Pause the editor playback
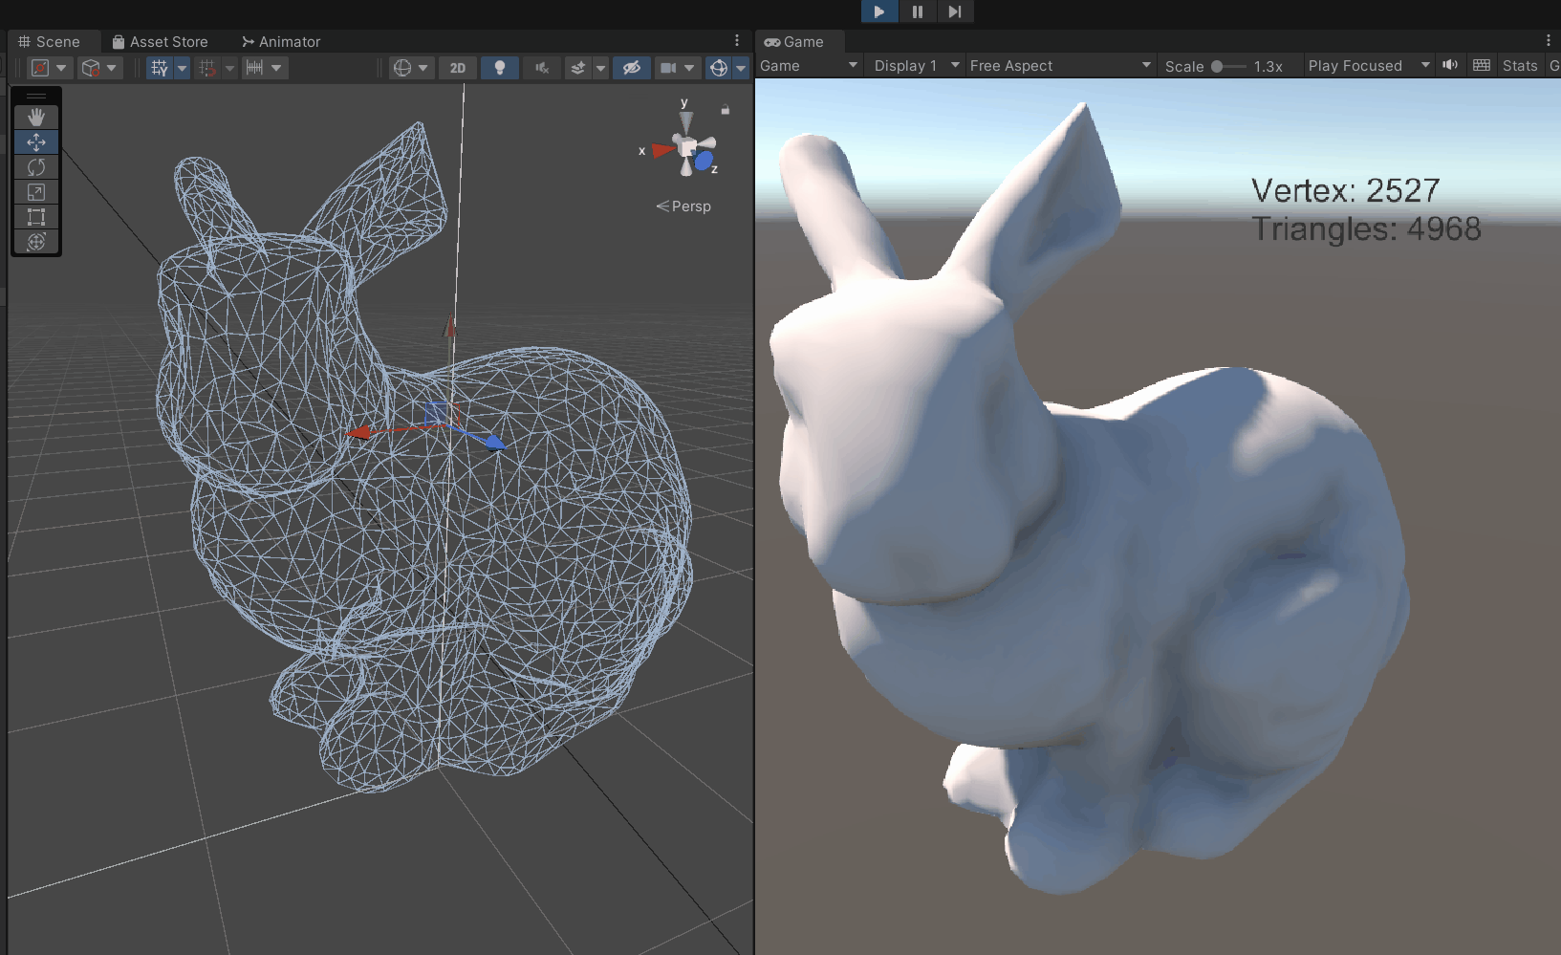 pyautogui.click(x=917, y=11)
